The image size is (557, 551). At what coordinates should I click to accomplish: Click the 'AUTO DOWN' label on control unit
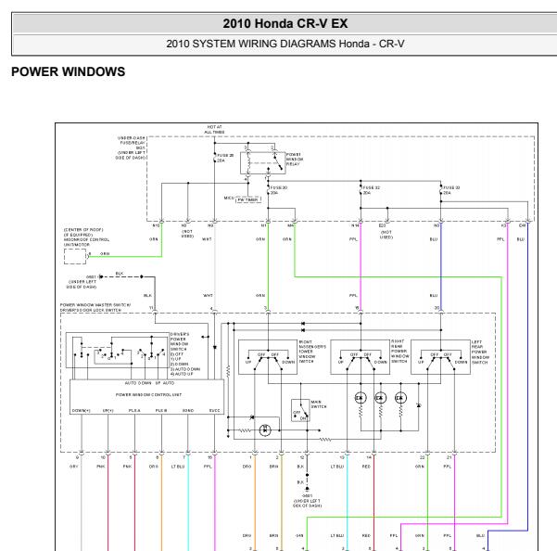pos(138,383)
